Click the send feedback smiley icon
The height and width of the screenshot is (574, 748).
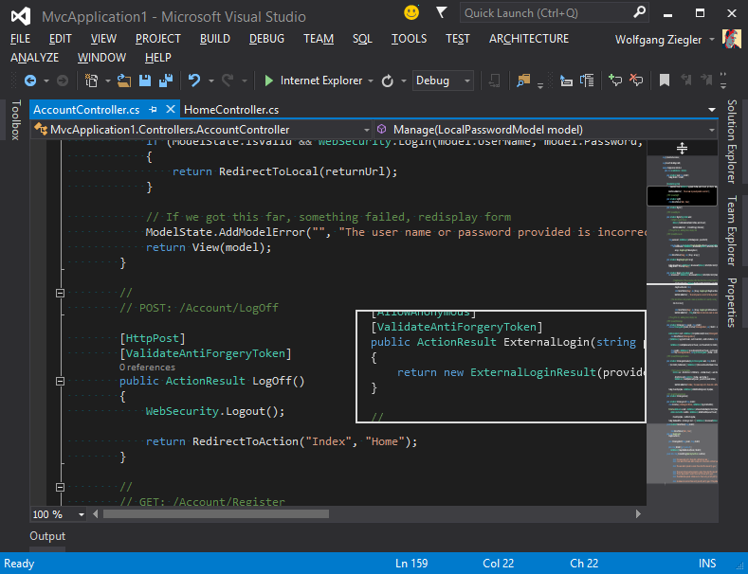(x=411, y=13)
